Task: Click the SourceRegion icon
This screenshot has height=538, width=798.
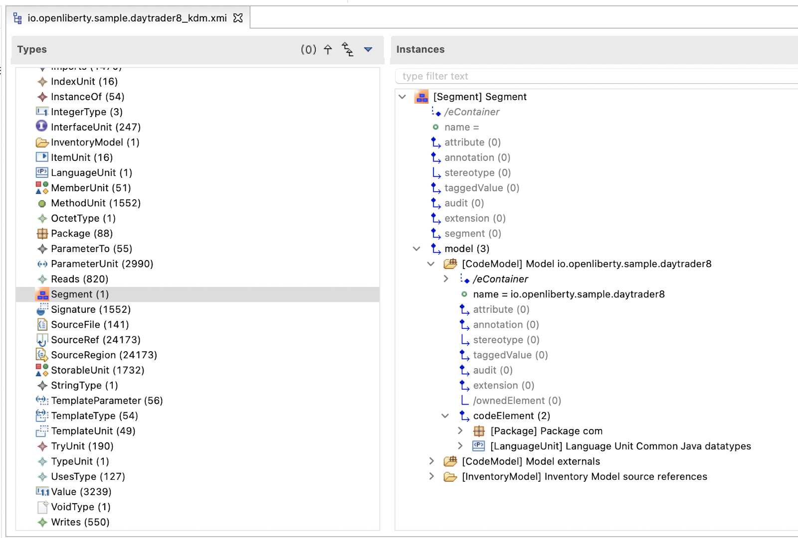Action: pyautogui.click(x=42, y=355)
